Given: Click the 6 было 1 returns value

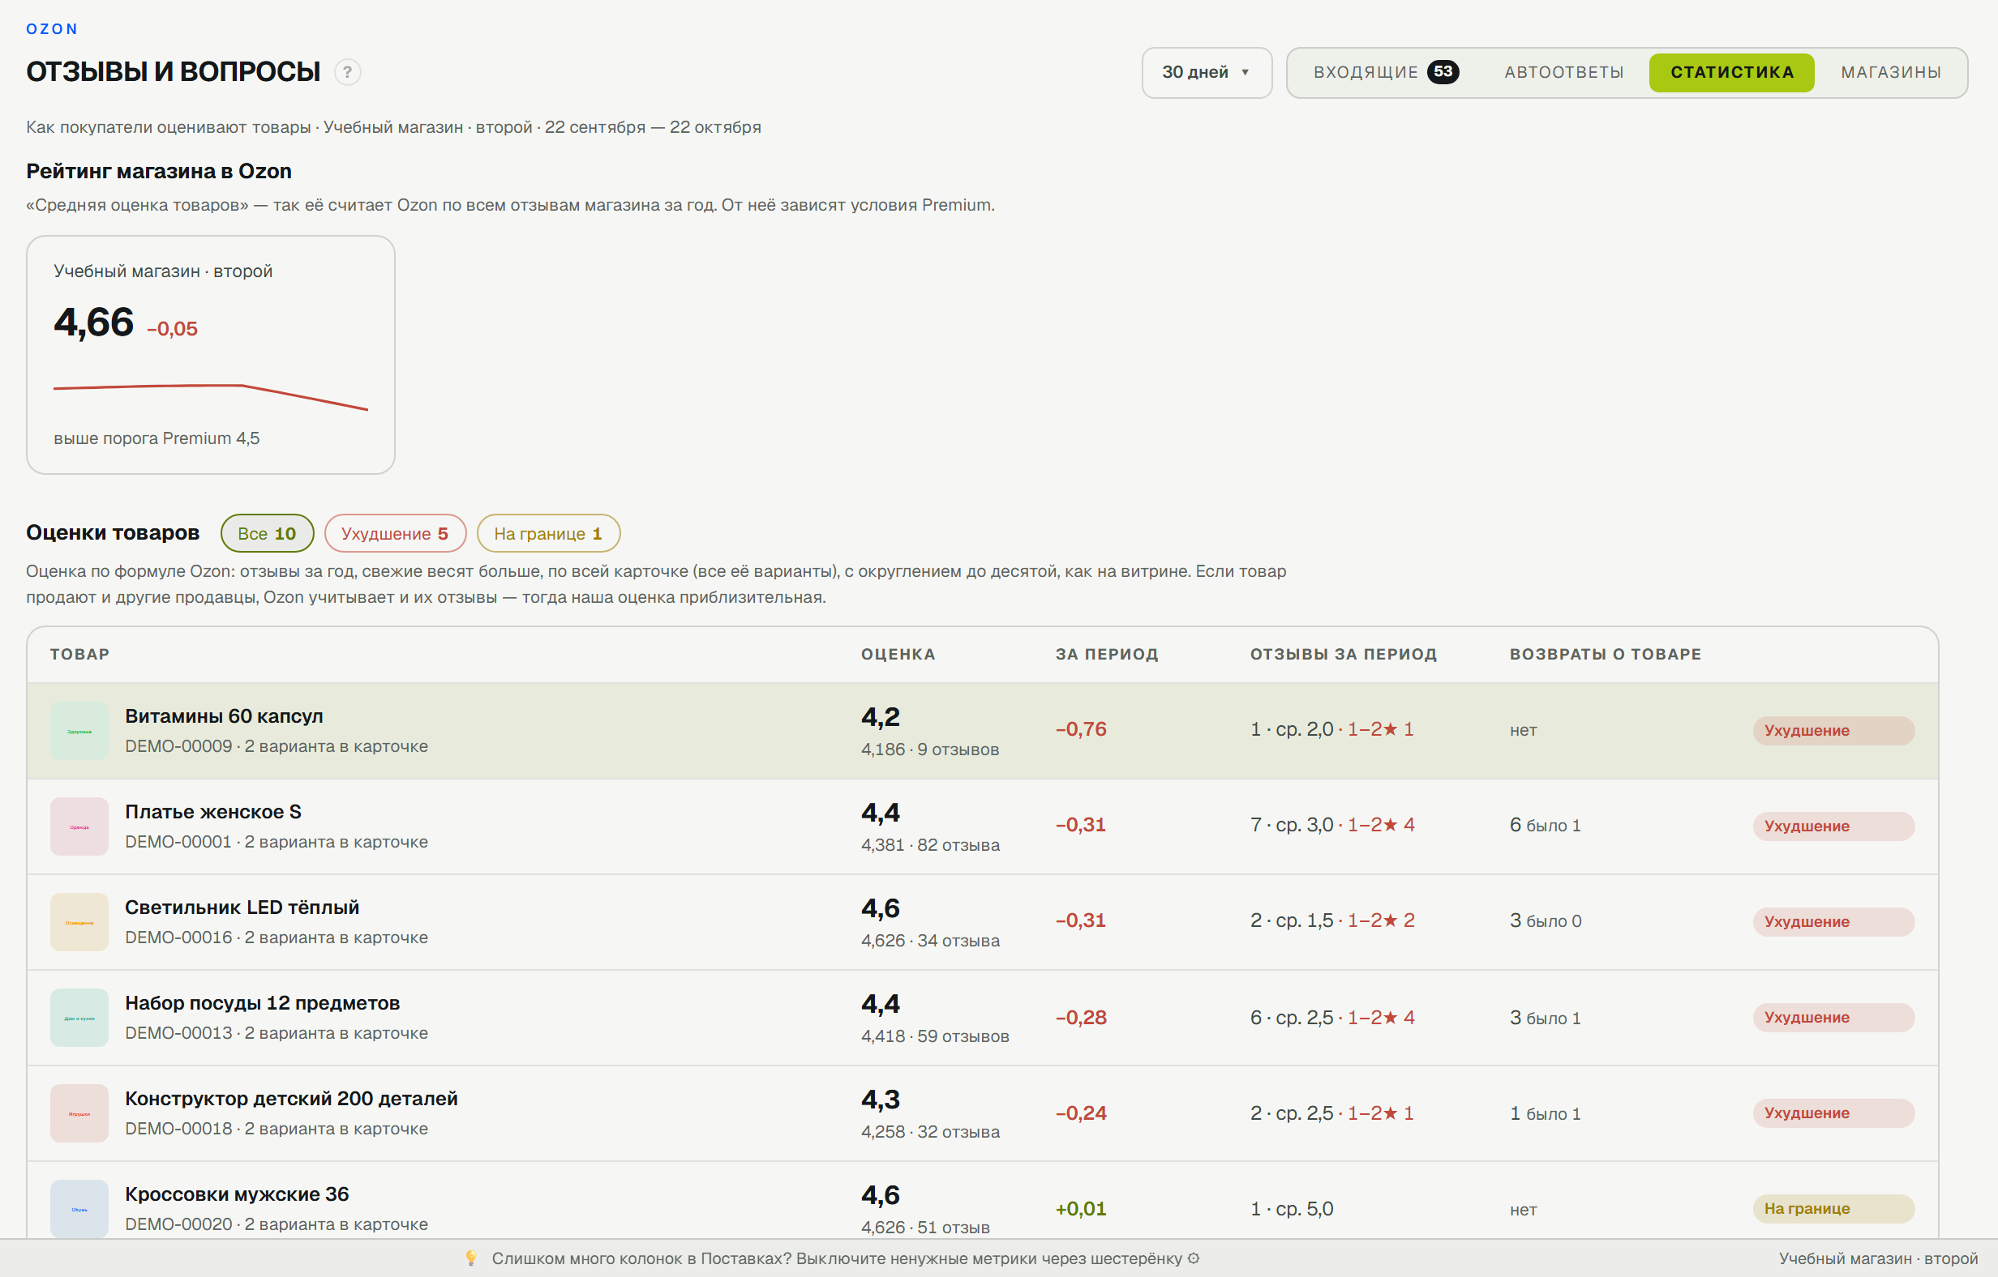Looking at the screenshot, I should coord(1545,825).
